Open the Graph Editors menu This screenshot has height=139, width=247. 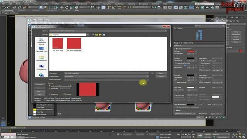click(x=81, y=4)
